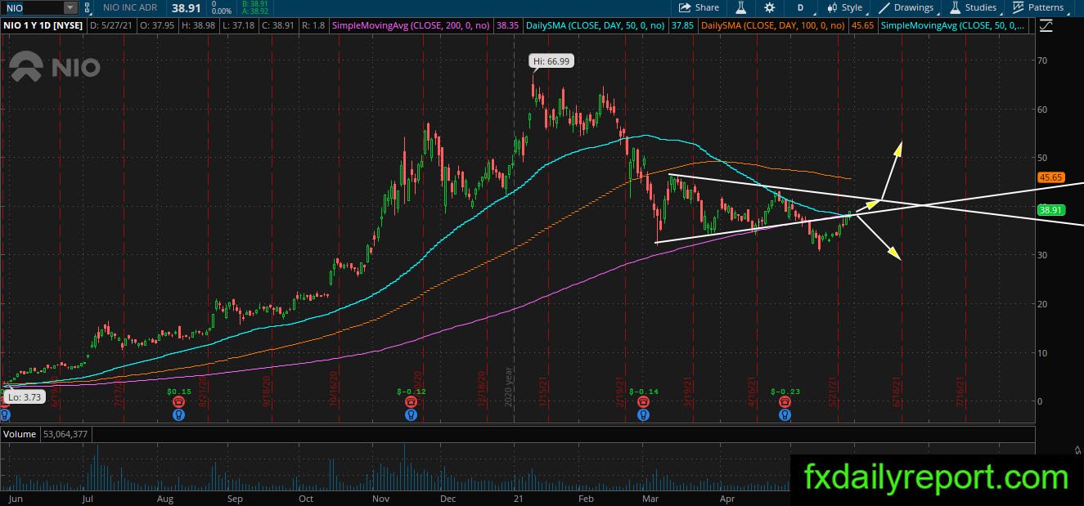Click the chart scale icon below Patterns

1045,26
